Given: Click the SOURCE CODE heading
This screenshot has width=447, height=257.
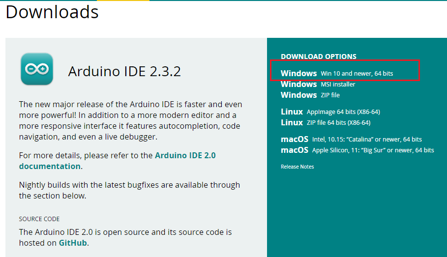Looking at the screenshot, I should tap(39, 219).
